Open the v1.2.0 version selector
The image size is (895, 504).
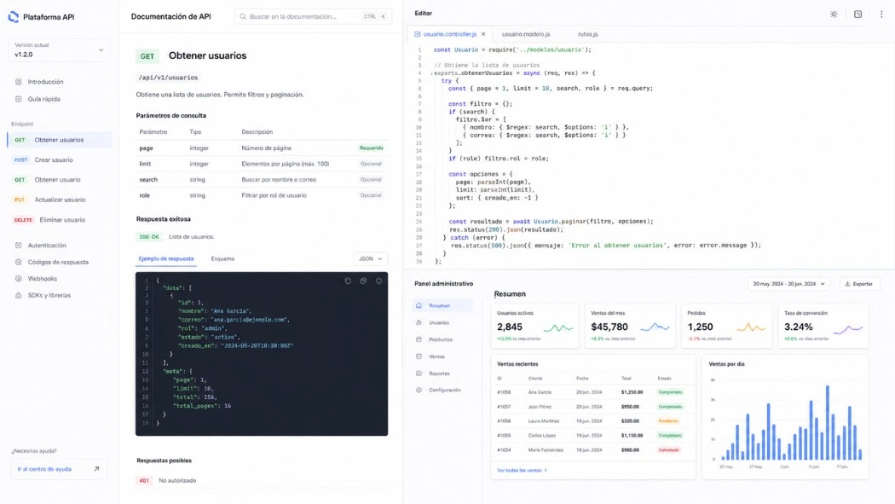tap(57, 49)
